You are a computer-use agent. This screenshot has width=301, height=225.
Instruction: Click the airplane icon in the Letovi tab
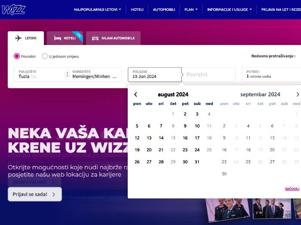click(18, 38)
